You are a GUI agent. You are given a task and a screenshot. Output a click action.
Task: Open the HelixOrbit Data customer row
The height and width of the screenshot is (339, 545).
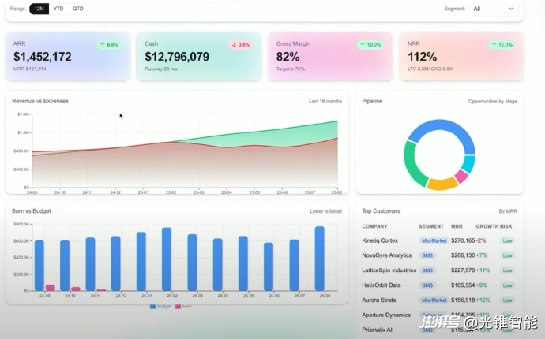click(x=380, y=285)
